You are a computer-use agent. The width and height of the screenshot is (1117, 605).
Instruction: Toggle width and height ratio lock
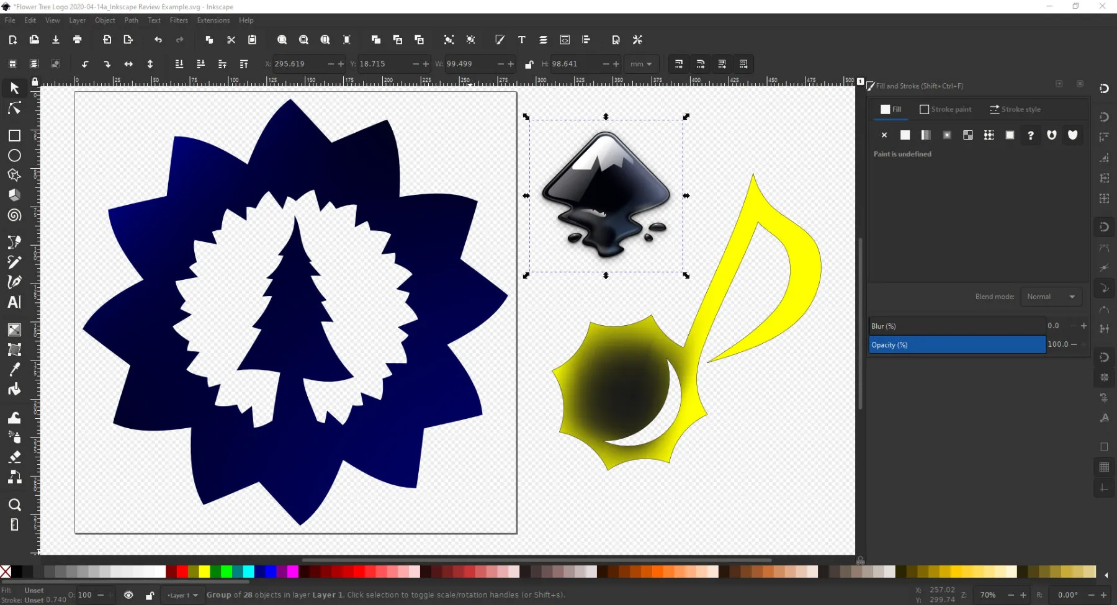529,64
